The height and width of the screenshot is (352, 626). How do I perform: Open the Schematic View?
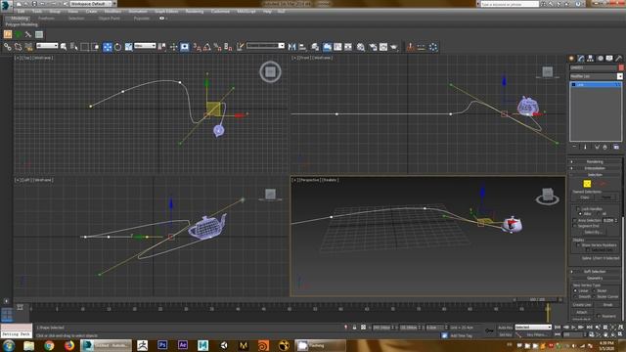[x=348, y=47]
